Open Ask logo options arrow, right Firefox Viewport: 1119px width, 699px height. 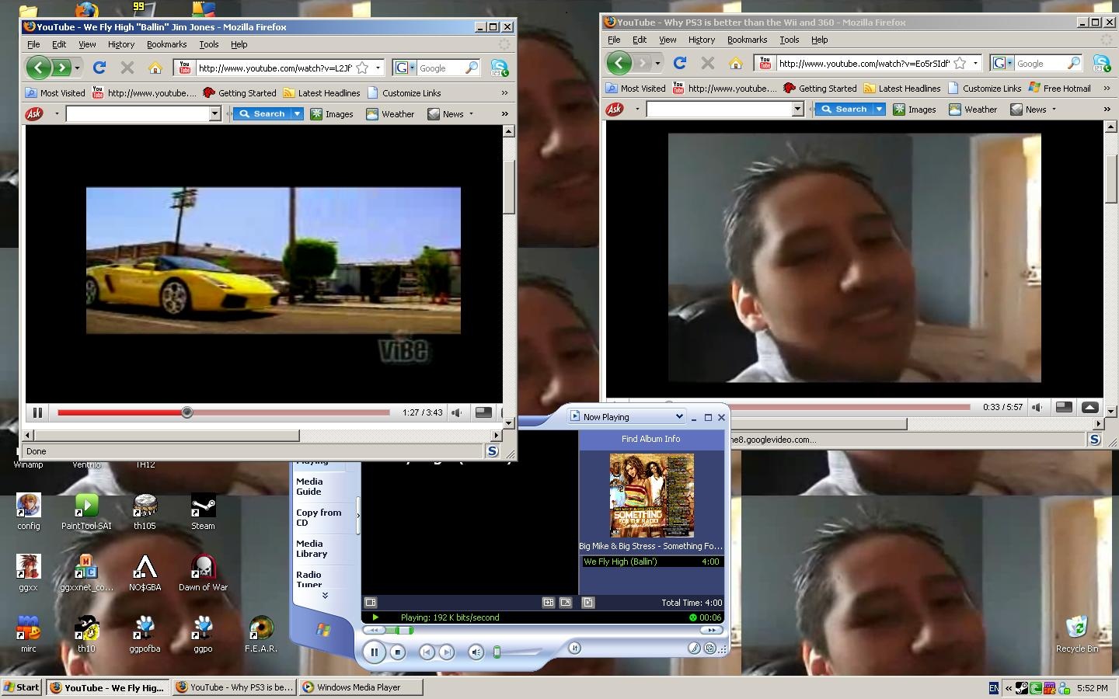[x=637, y=110]
